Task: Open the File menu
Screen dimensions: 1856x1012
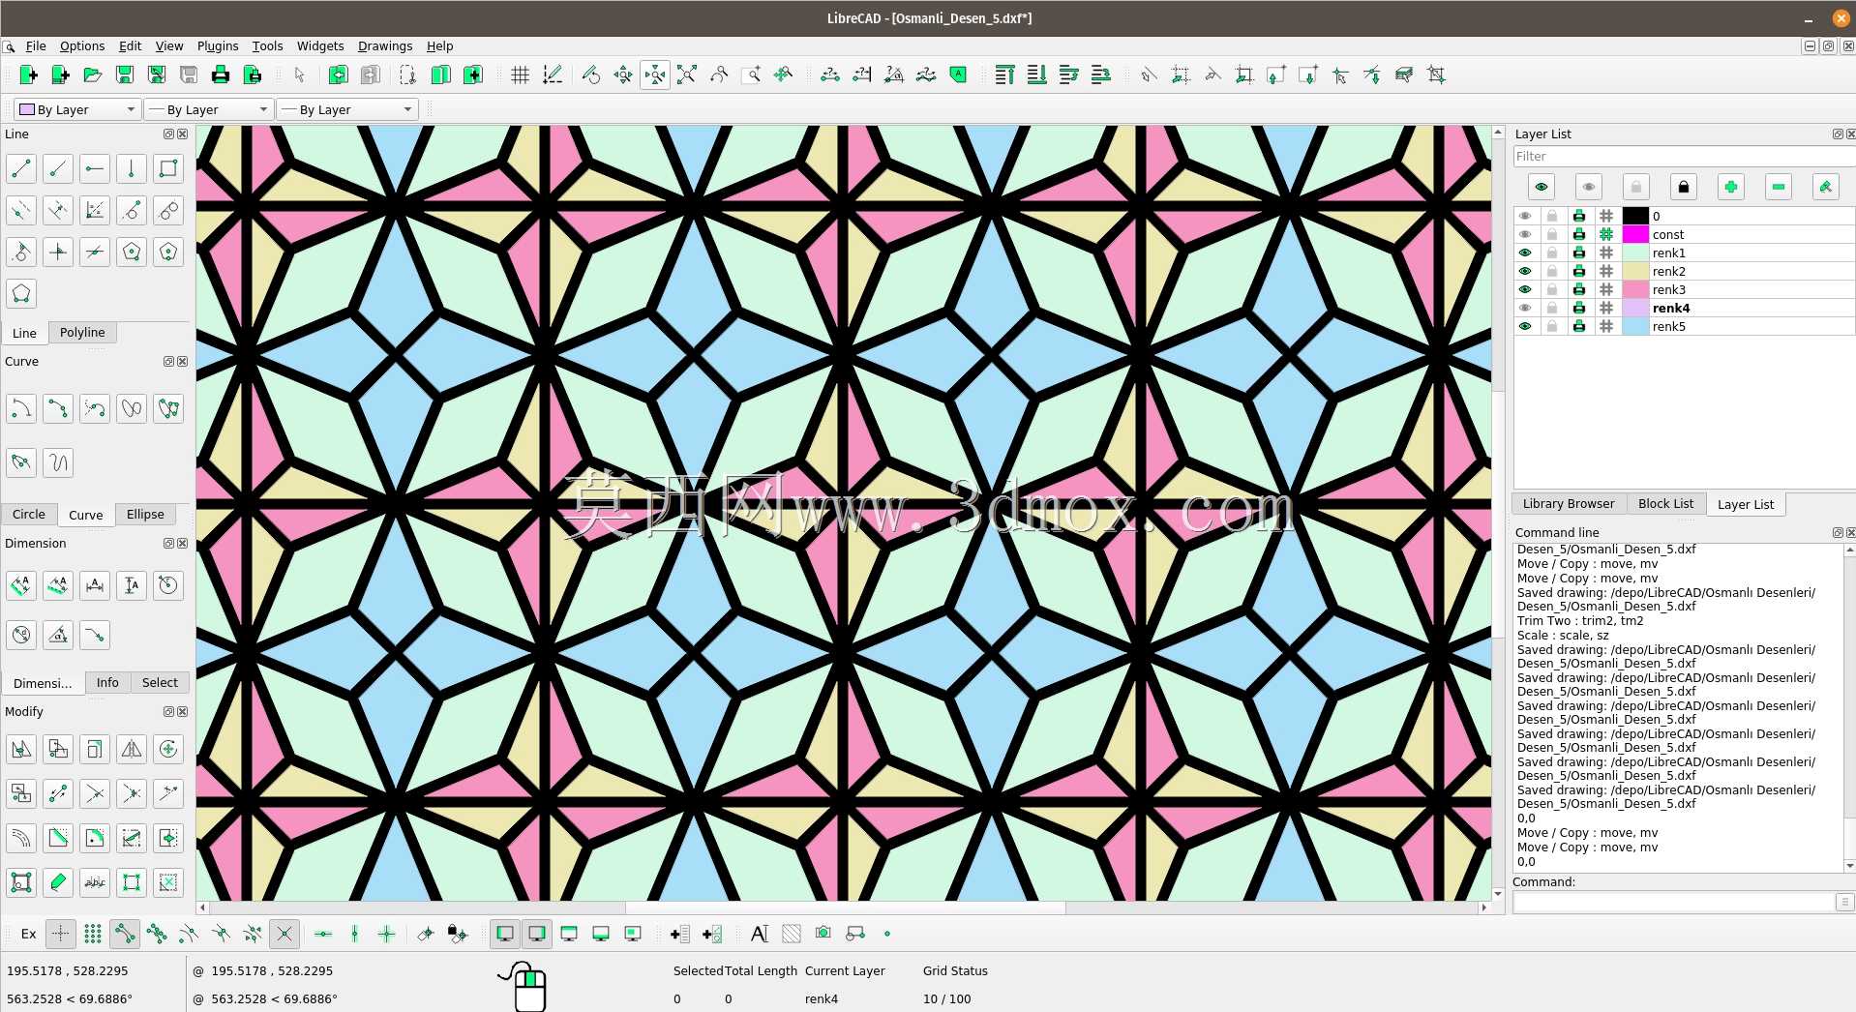Action: tap(36, 45)
